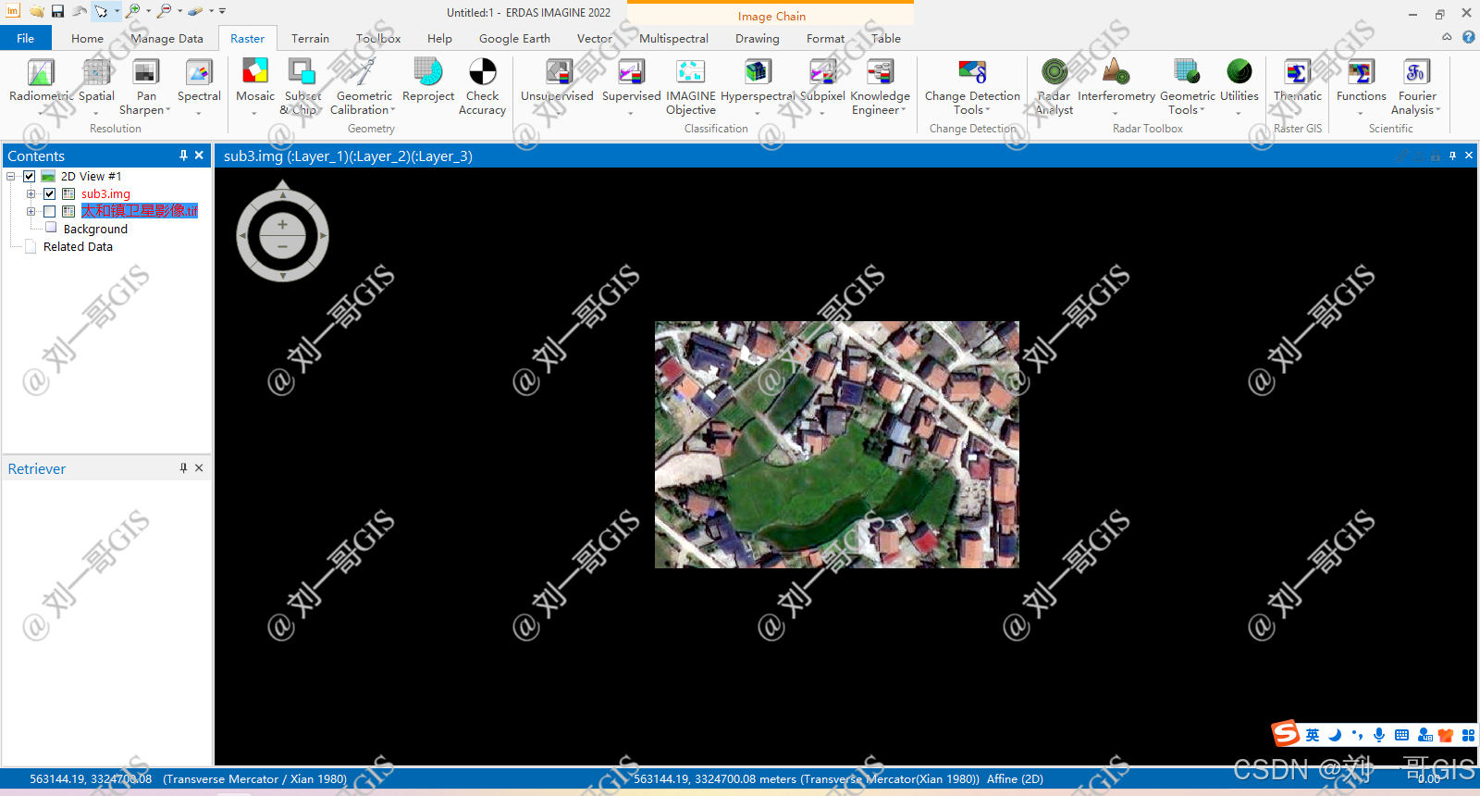This screenshot has width=1480, height=796.
Task: Open the Google Earth tab
Action: point(514,38)
